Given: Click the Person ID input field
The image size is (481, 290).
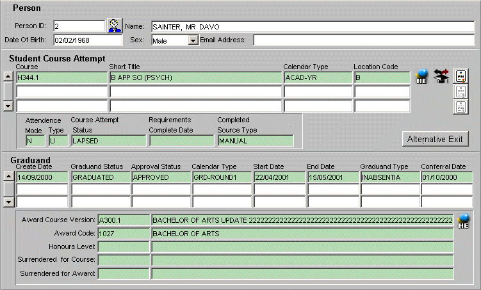Looking at the screenshot, I should [79, 26].
